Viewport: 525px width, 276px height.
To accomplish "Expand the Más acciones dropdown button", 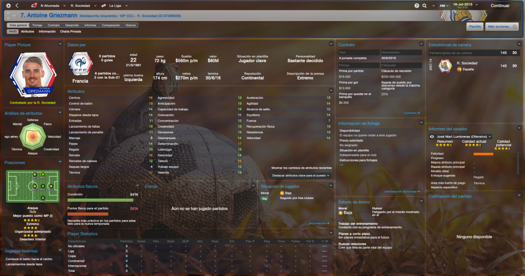I will (x=502, y=26).
